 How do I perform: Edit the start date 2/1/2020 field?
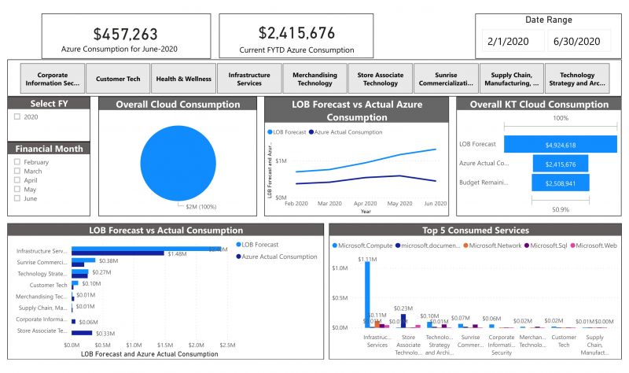click(x=513, y=41)
